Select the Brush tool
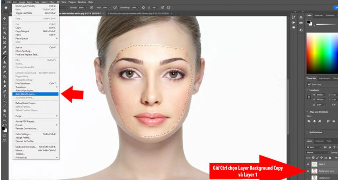The image size is (338, 180). tap(4, 57)
